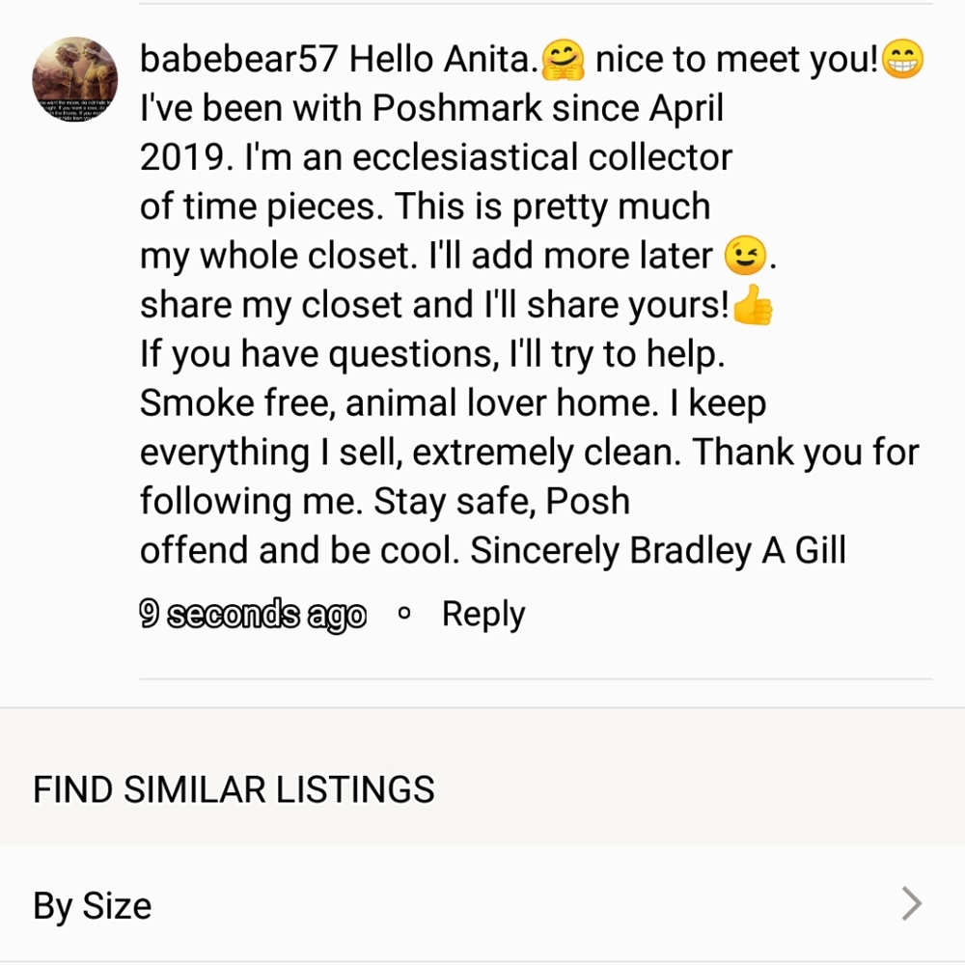Click the grinning face emoji
This screenshot has height=965, width=965.
click(903, 61)
